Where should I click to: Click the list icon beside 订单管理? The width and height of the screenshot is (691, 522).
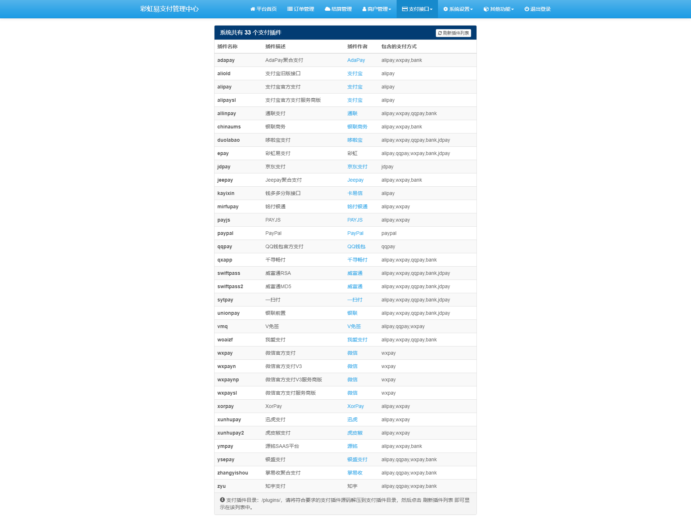pyautogui.click(x=290, y=9)
